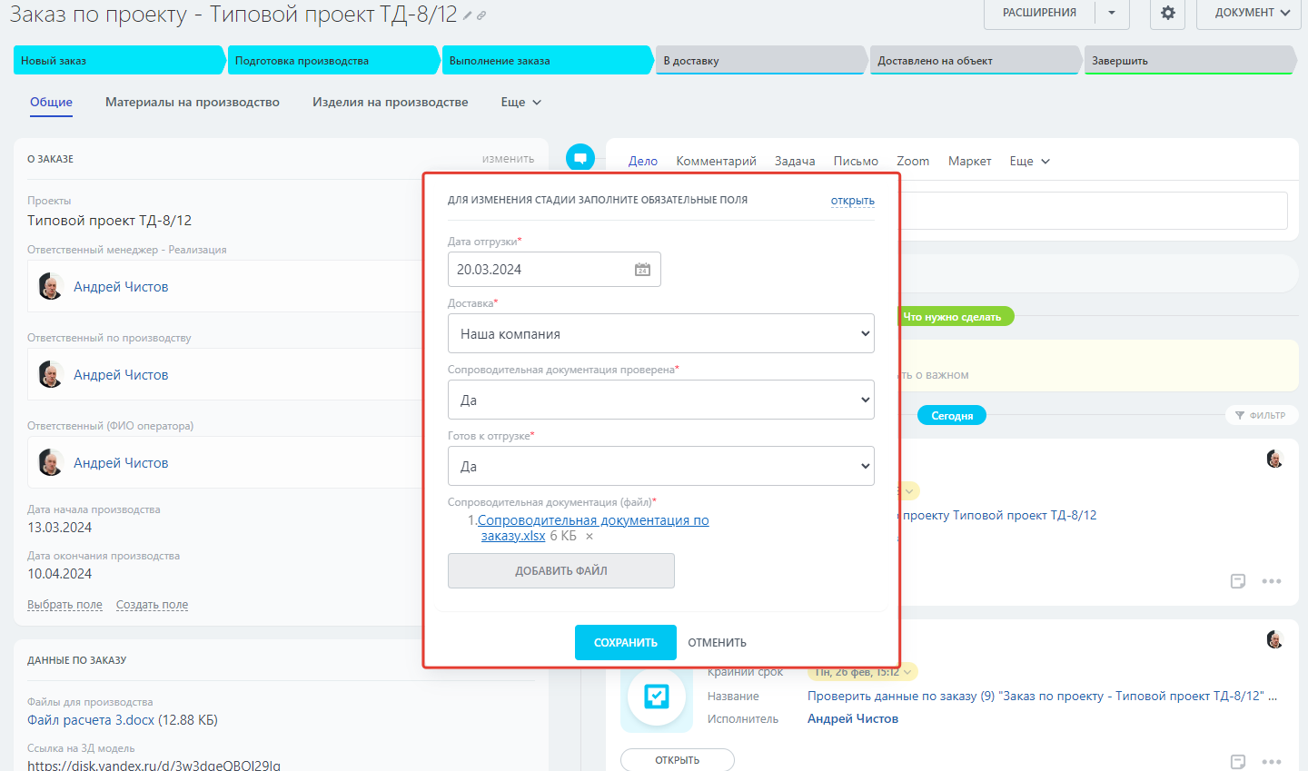Select the Дело timeline tab
This screenshot has width=1308, height=771.
click(x=643, y=162)
